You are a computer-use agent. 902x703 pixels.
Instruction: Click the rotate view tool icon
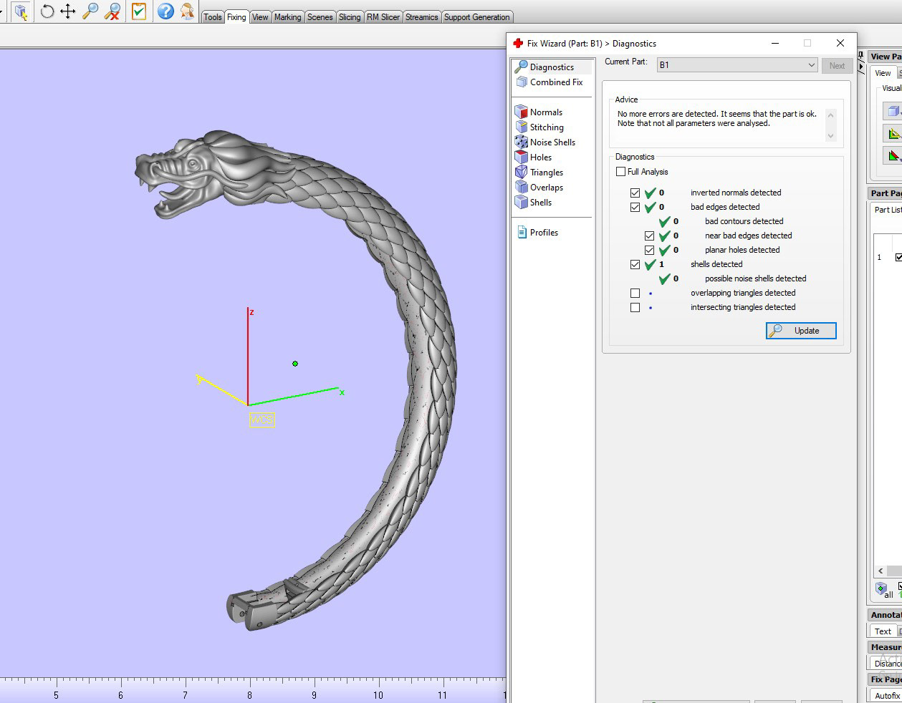47,11
